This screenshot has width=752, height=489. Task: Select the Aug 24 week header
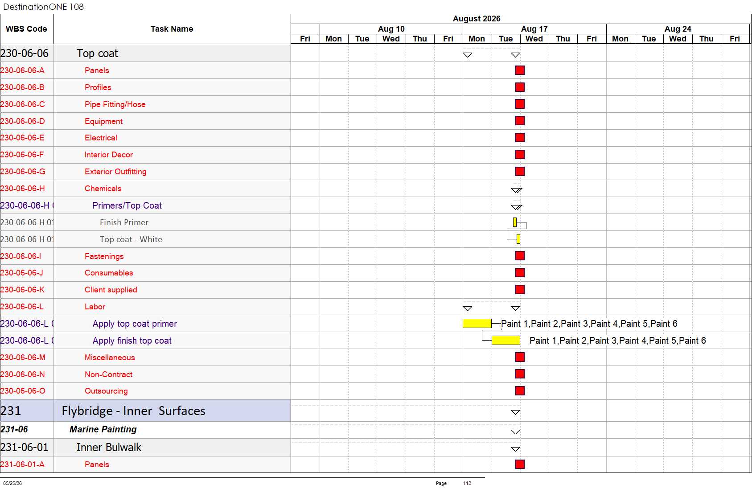[x=678, y=29]
